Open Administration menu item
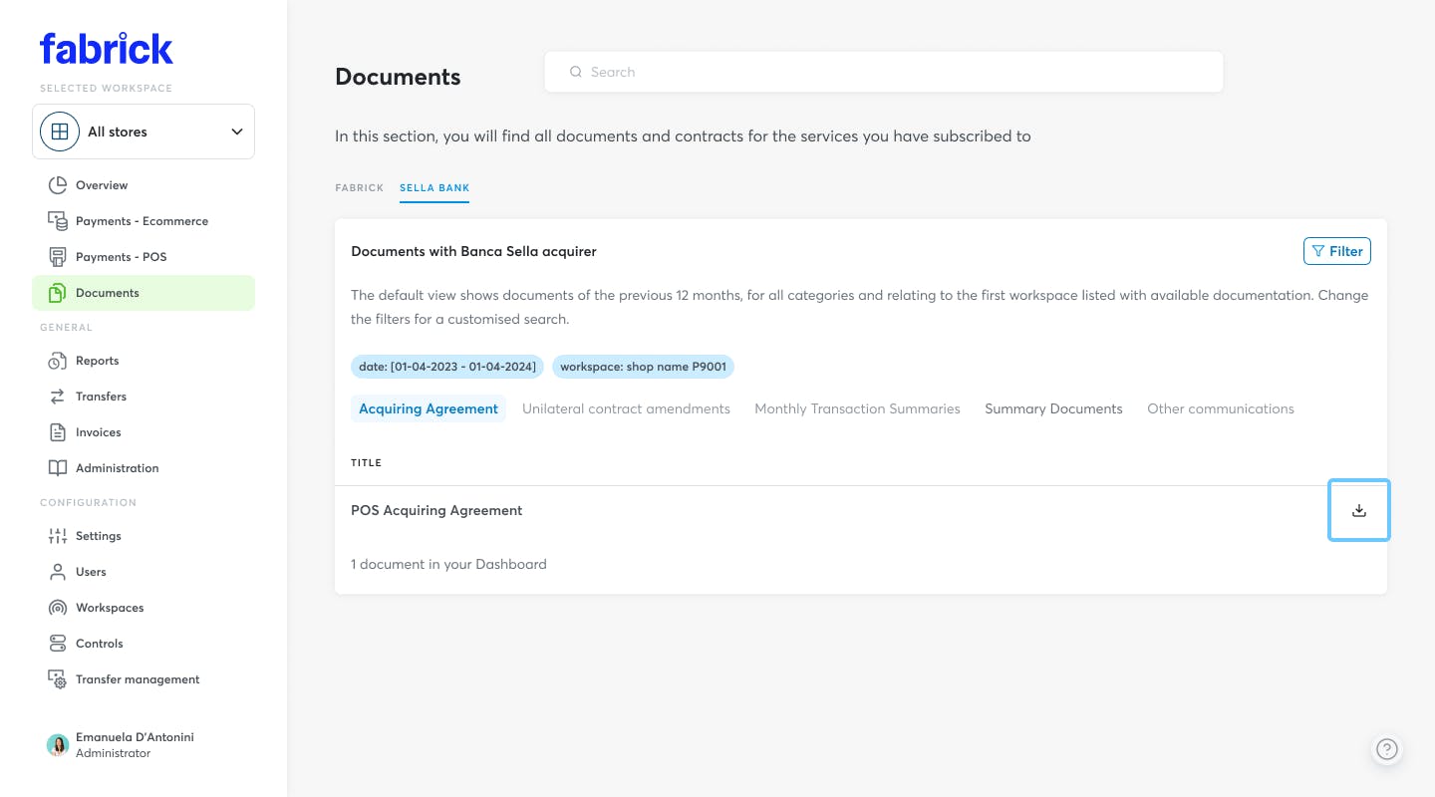 click(x=118, y=468)
